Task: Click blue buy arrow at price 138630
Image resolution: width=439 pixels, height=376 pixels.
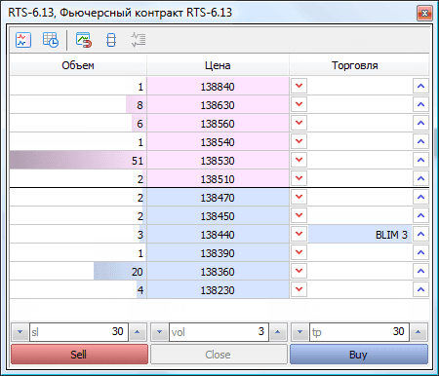Action: click(x=420, y=104)
